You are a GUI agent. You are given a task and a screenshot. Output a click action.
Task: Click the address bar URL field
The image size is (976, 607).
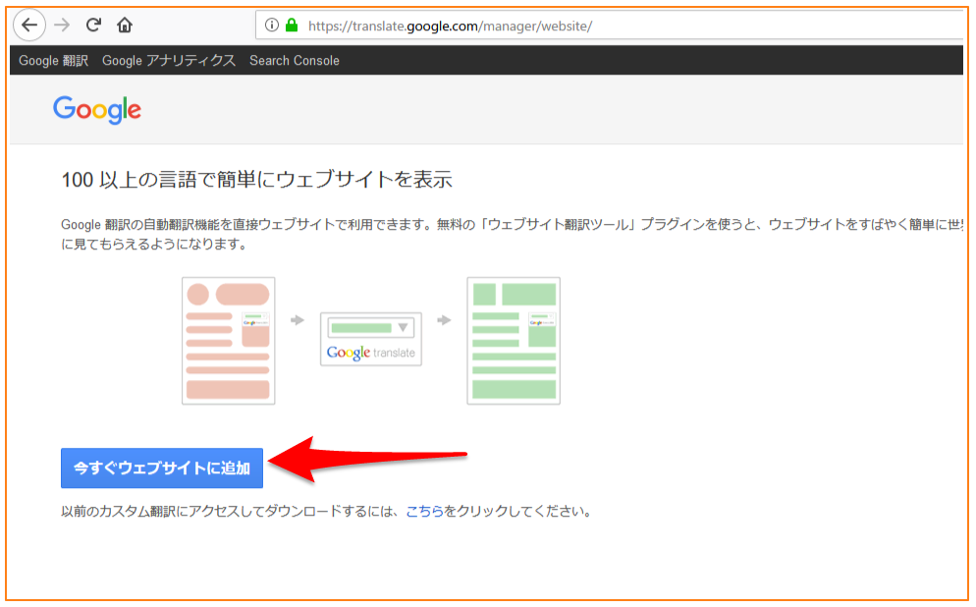coord(610,26)
